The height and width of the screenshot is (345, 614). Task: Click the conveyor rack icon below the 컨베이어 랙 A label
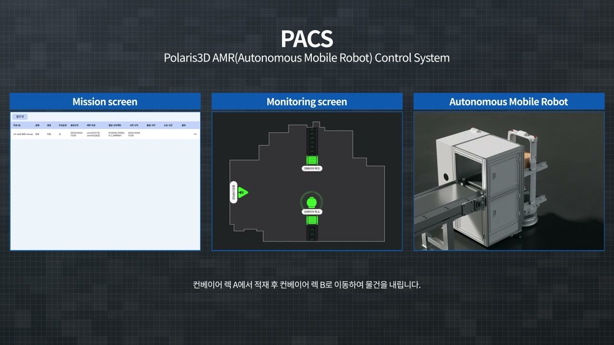pos(312,220)
